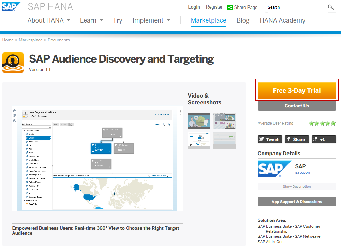Click the search magnifier icon
Screen dimensions: 341x247
(x=331, y=7)
